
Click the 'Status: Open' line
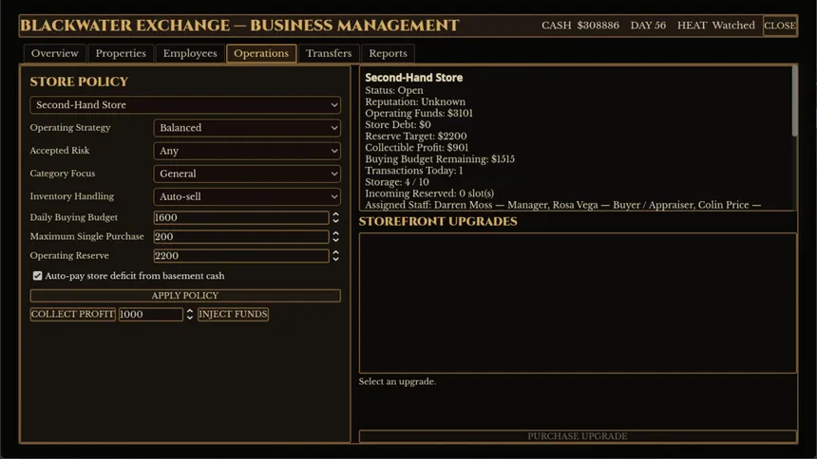point(394,90)
